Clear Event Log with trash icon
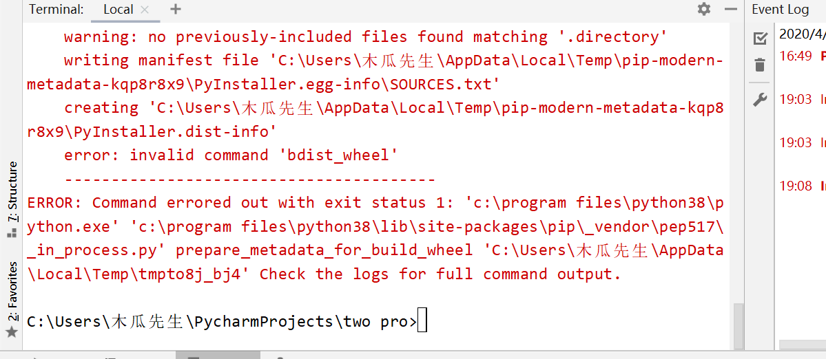826x359 pixels. (x=760, y=65)
